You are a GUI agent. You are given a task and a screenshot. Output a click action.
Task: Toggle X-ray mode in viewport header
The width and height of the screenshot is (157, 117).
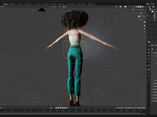tap(134, 7)
